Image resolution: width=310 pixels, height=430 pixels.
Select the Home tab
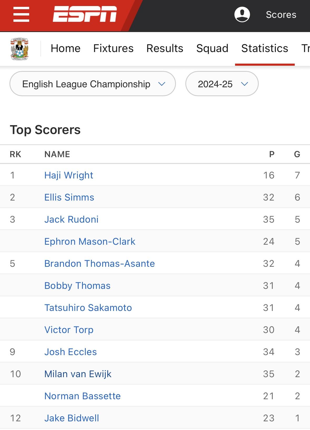(x=65, y=48)
